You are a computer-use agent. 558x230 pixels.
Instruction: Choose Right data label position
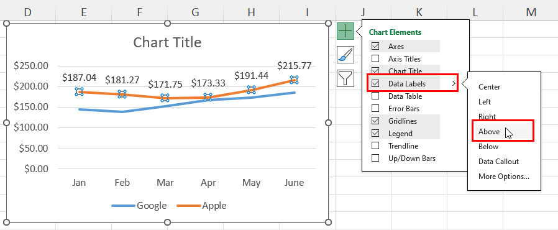[487, 117]
